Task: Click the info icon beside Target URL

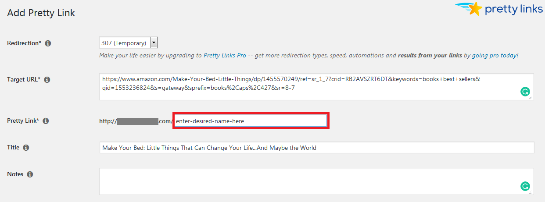Action: pyautogui.click(x=47, y=80)
